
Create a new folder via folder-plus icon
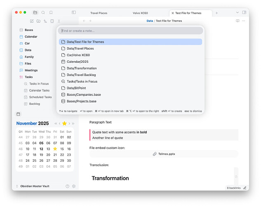tap(38, 21)
